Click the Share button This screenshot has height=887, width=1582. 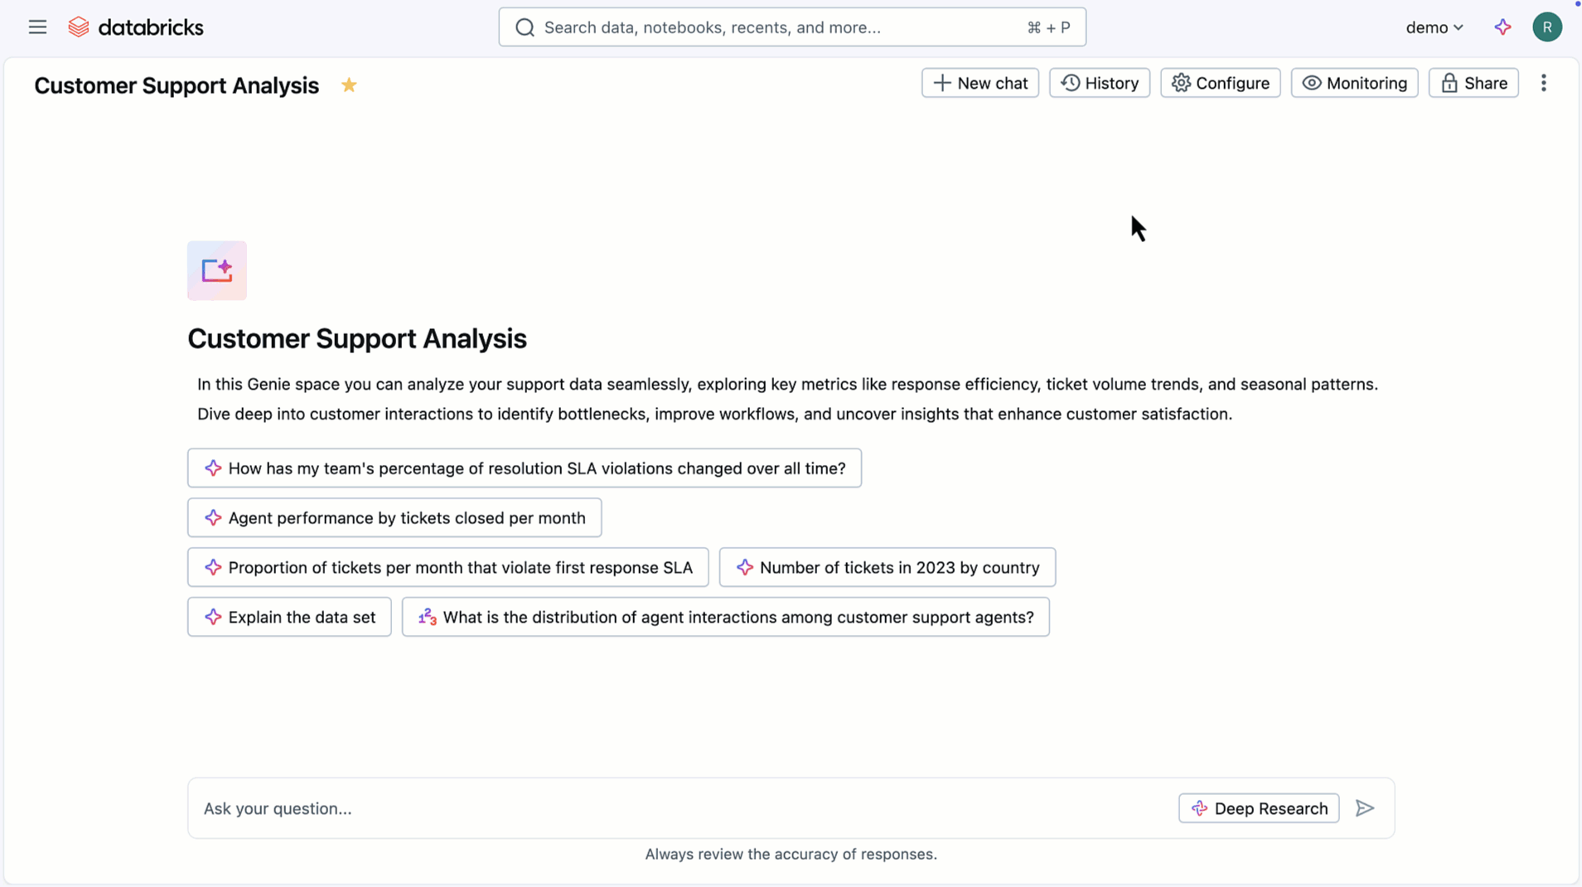(x=1473, y=83)
